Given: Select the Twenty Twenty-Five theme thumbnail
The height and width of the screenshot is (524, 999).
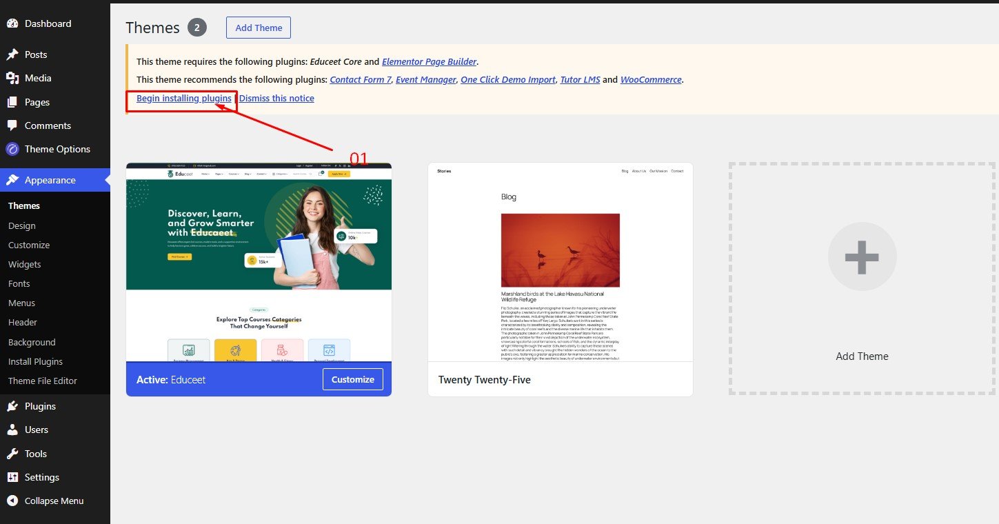Looking at the screenshot, I should (x=560, y=262).
